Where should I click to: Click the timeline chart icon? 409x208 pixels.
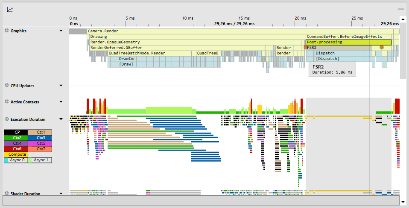point(10,9)
